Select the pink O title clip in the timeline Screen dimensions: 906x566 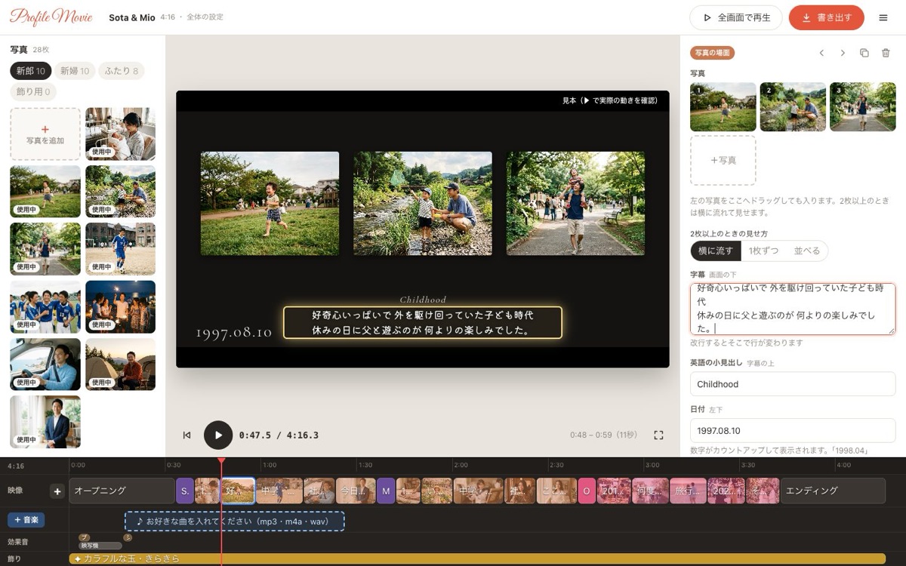tap(587, 491)
